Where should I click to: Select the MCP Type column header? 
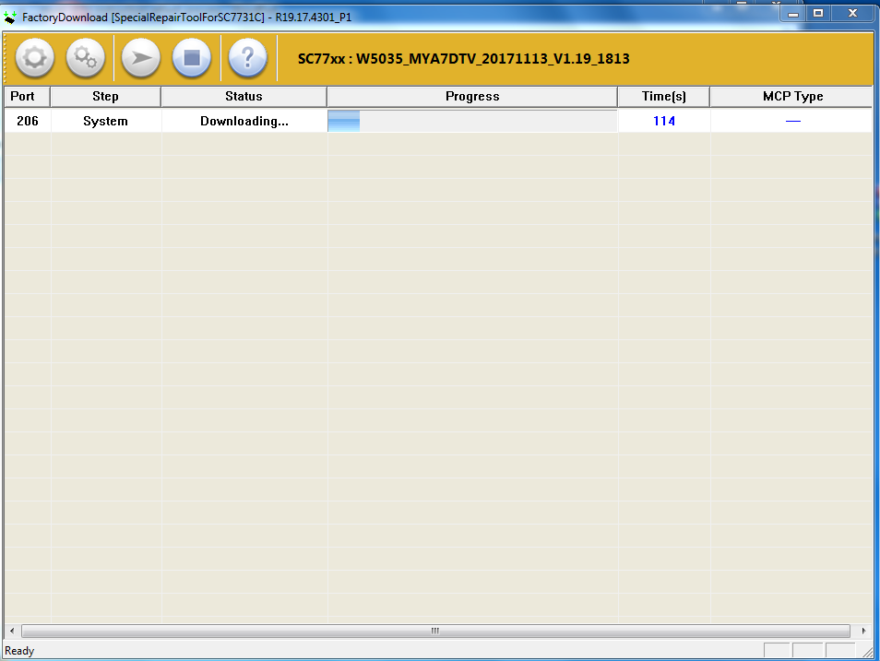click(791, 97)
